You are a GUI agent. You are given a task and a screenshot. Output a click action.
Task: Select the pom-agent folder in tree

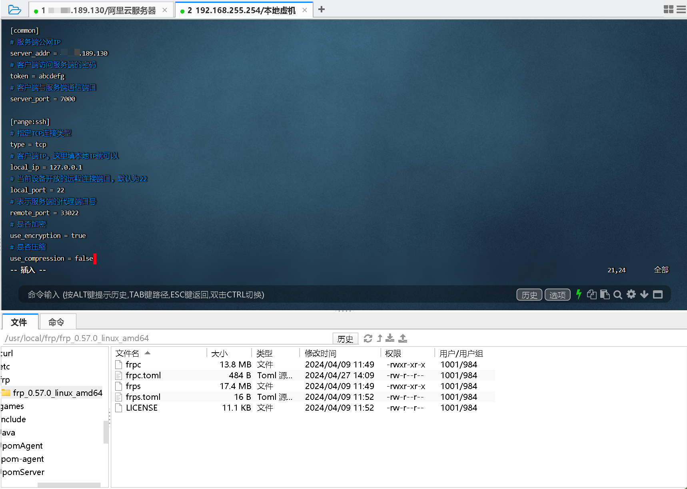22,459
